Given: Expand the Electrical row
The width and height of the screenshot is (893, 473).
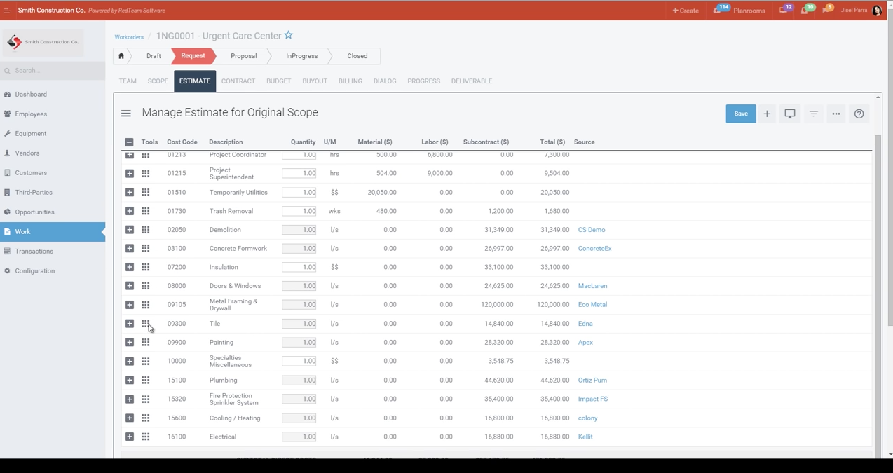Looking at the screenshot, I should [129, 437].
